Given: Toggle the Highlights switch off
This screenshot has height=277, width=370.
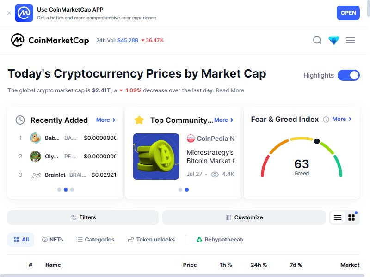Looking at the screenshot, I should 349,75.
